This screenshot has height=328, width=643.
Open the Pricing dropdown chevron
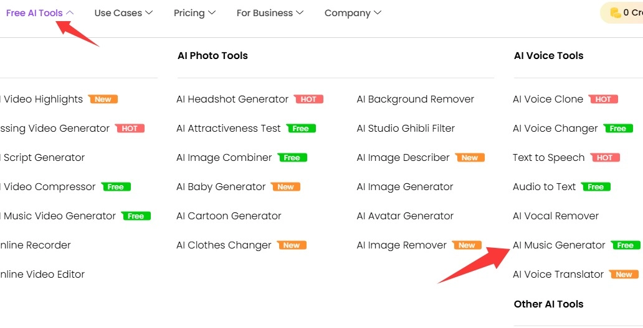[x=212, y=13]
